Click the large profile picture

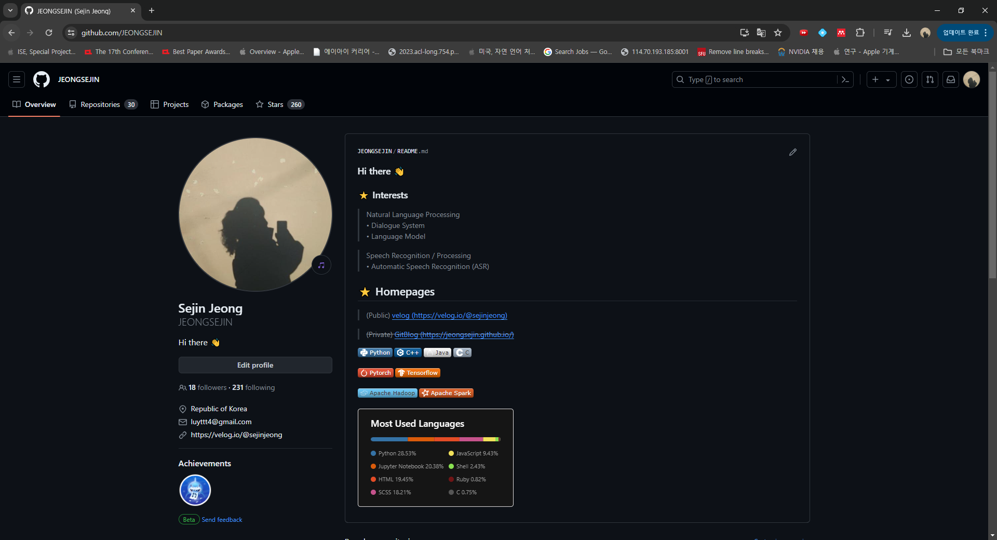(255, 214)
